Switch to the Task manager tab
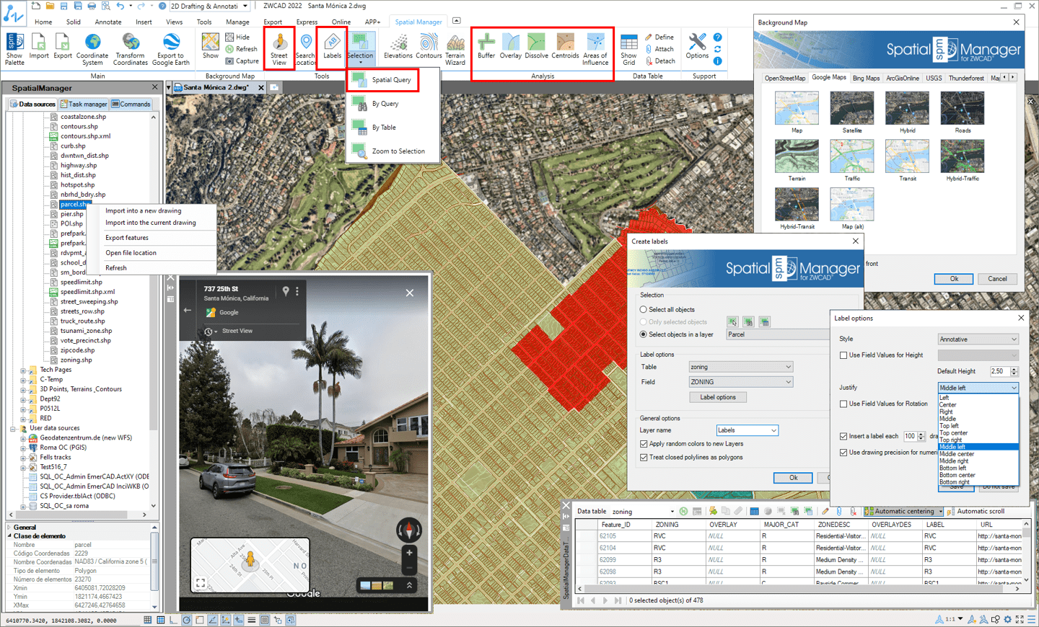The image size is (1039, 627). click(x=84, y=104)
